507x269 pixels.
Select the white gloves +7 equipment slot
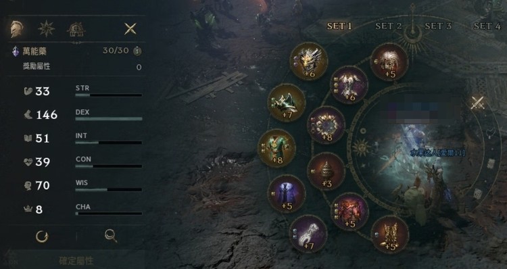tap(308, 234)
